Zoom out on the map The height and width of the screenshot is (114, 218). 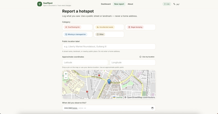[x=66, y=78]
